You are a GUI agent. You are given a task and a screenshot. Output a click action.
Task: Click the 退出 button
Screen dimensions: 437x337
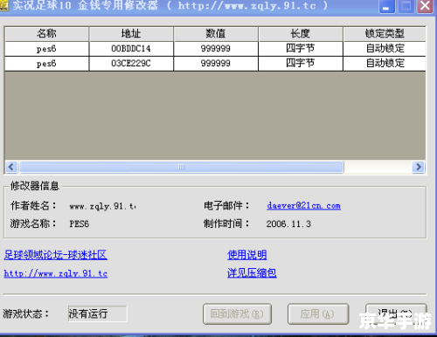[396, 314]
